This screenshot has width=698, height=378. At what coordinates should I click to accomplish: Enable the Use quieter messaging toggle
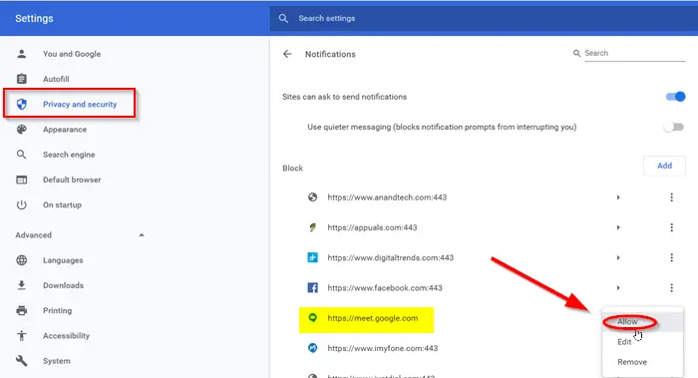673,128
